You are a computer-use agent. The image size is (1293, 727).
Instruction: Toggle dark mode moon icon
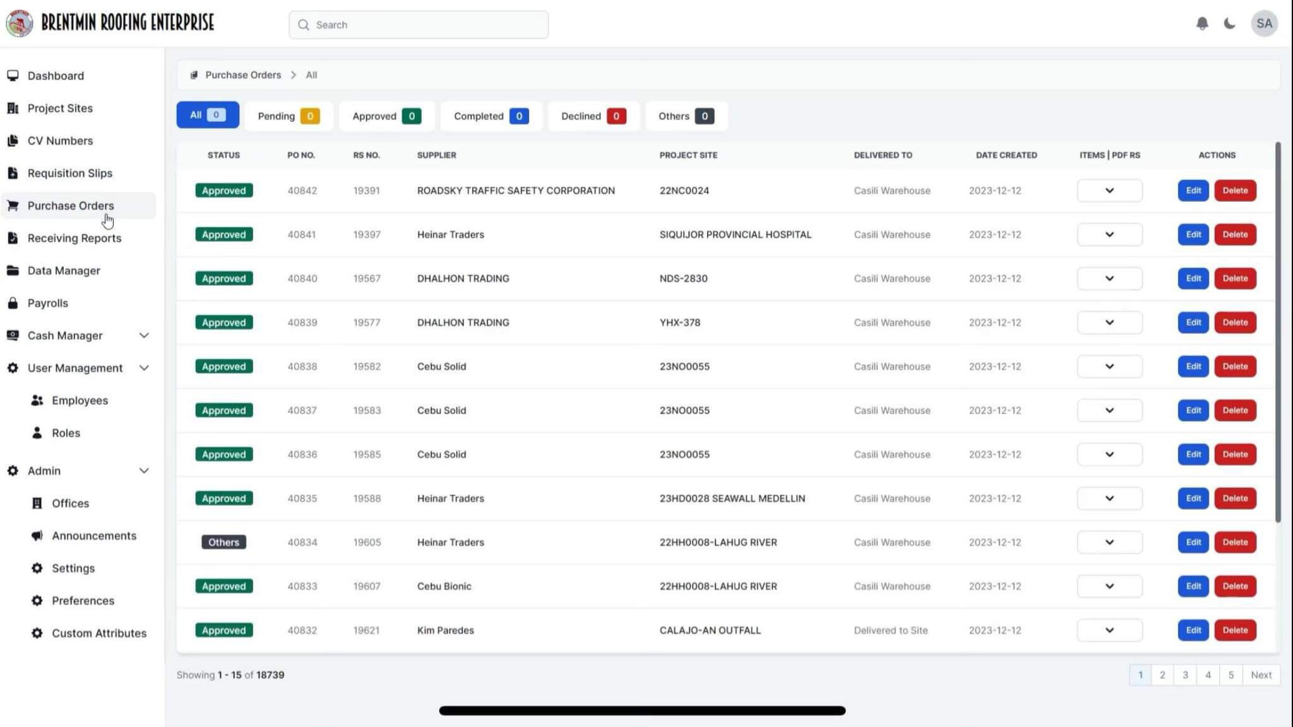[1229, 23]
